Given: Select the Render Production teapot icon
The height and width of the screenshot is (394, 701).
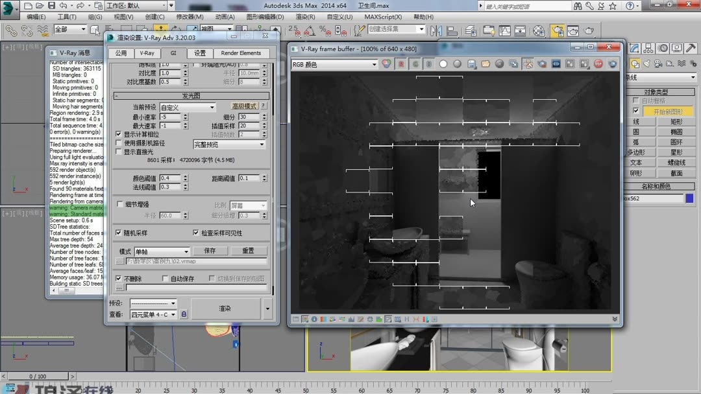Looking at the screenshot, I should (x=589, y=30).
